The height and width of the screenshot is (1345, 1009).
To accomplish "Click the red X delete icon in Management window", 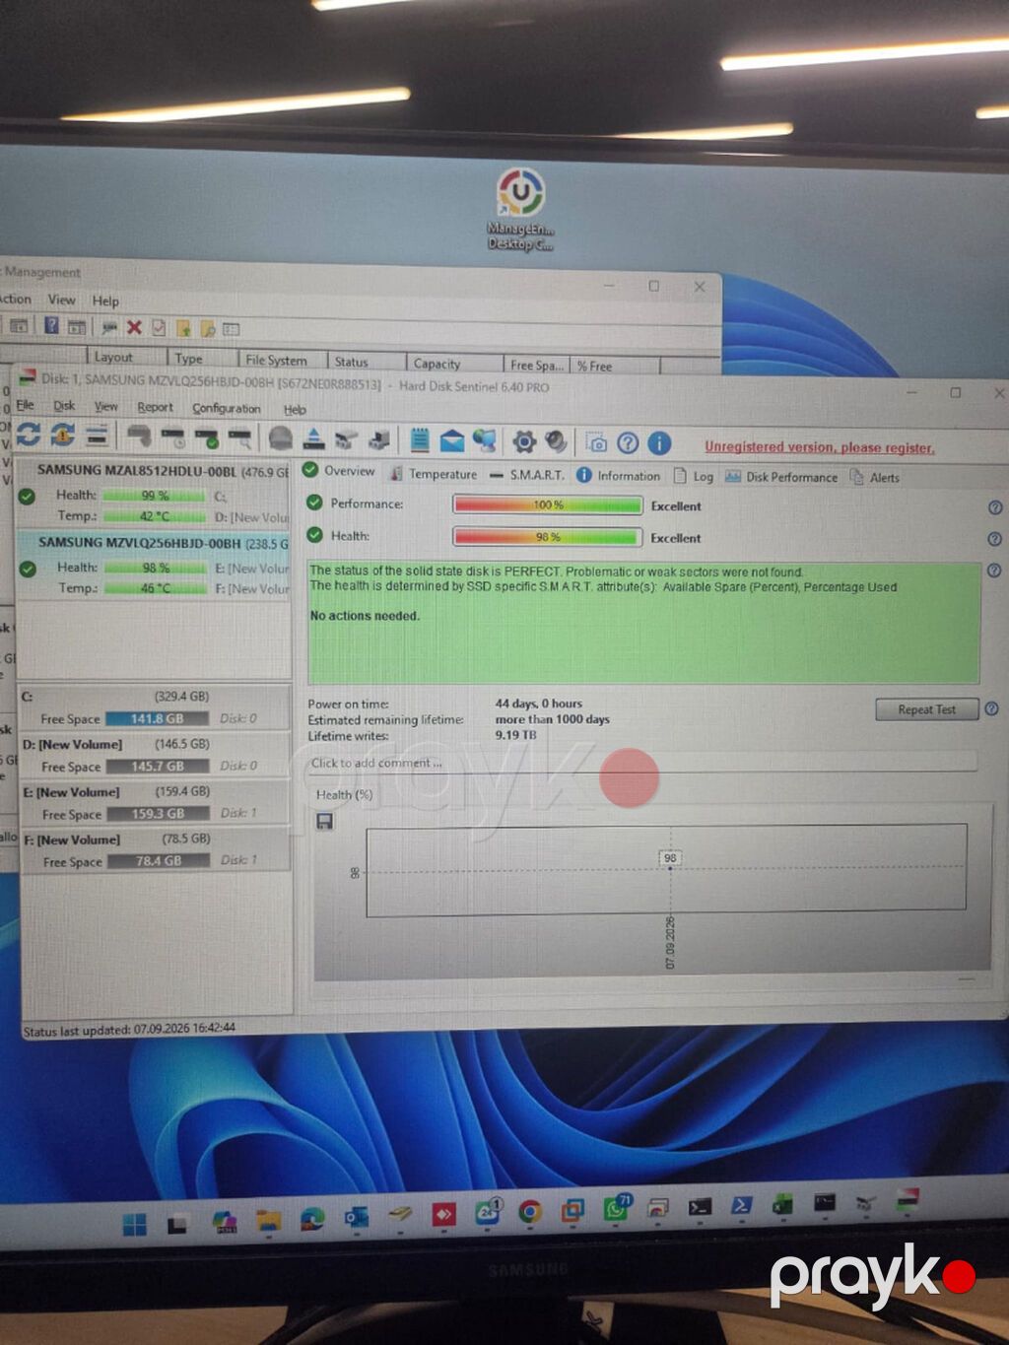I will click(x=134, y=327).
